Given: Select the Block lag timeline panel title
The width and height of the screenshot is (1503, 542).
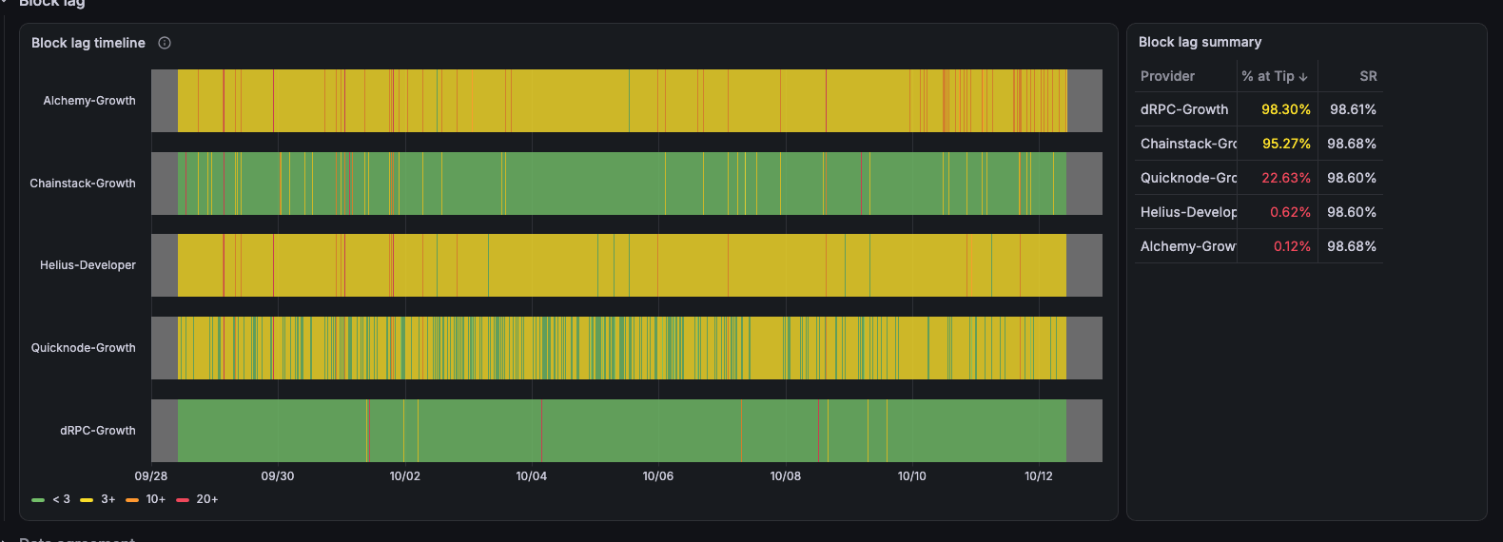Looking at the screenshot, I should pos(88,43).
